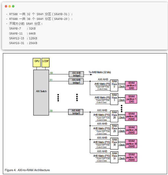Screen dimensions: 168x175
Task: Select the RAM I'face 28 block
Action: click(114, 116)
